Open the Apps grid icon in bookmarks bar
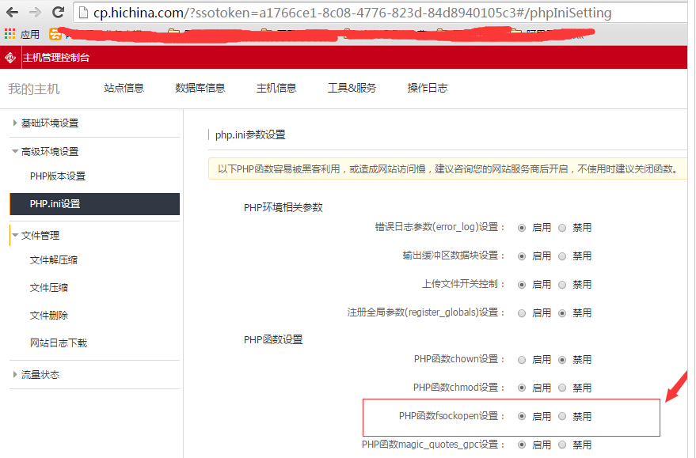Screen dimensions: 696x458 pos(10,34)
